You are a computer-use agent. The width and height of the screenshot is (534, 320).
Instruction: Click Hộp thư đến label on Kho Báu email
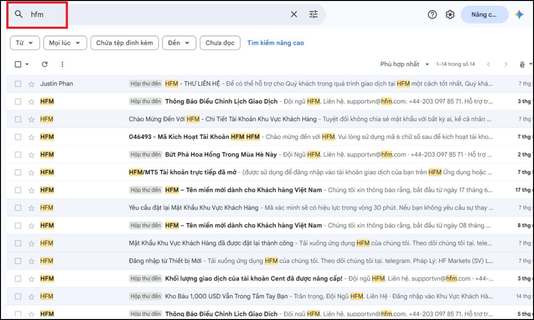[146, 296]
